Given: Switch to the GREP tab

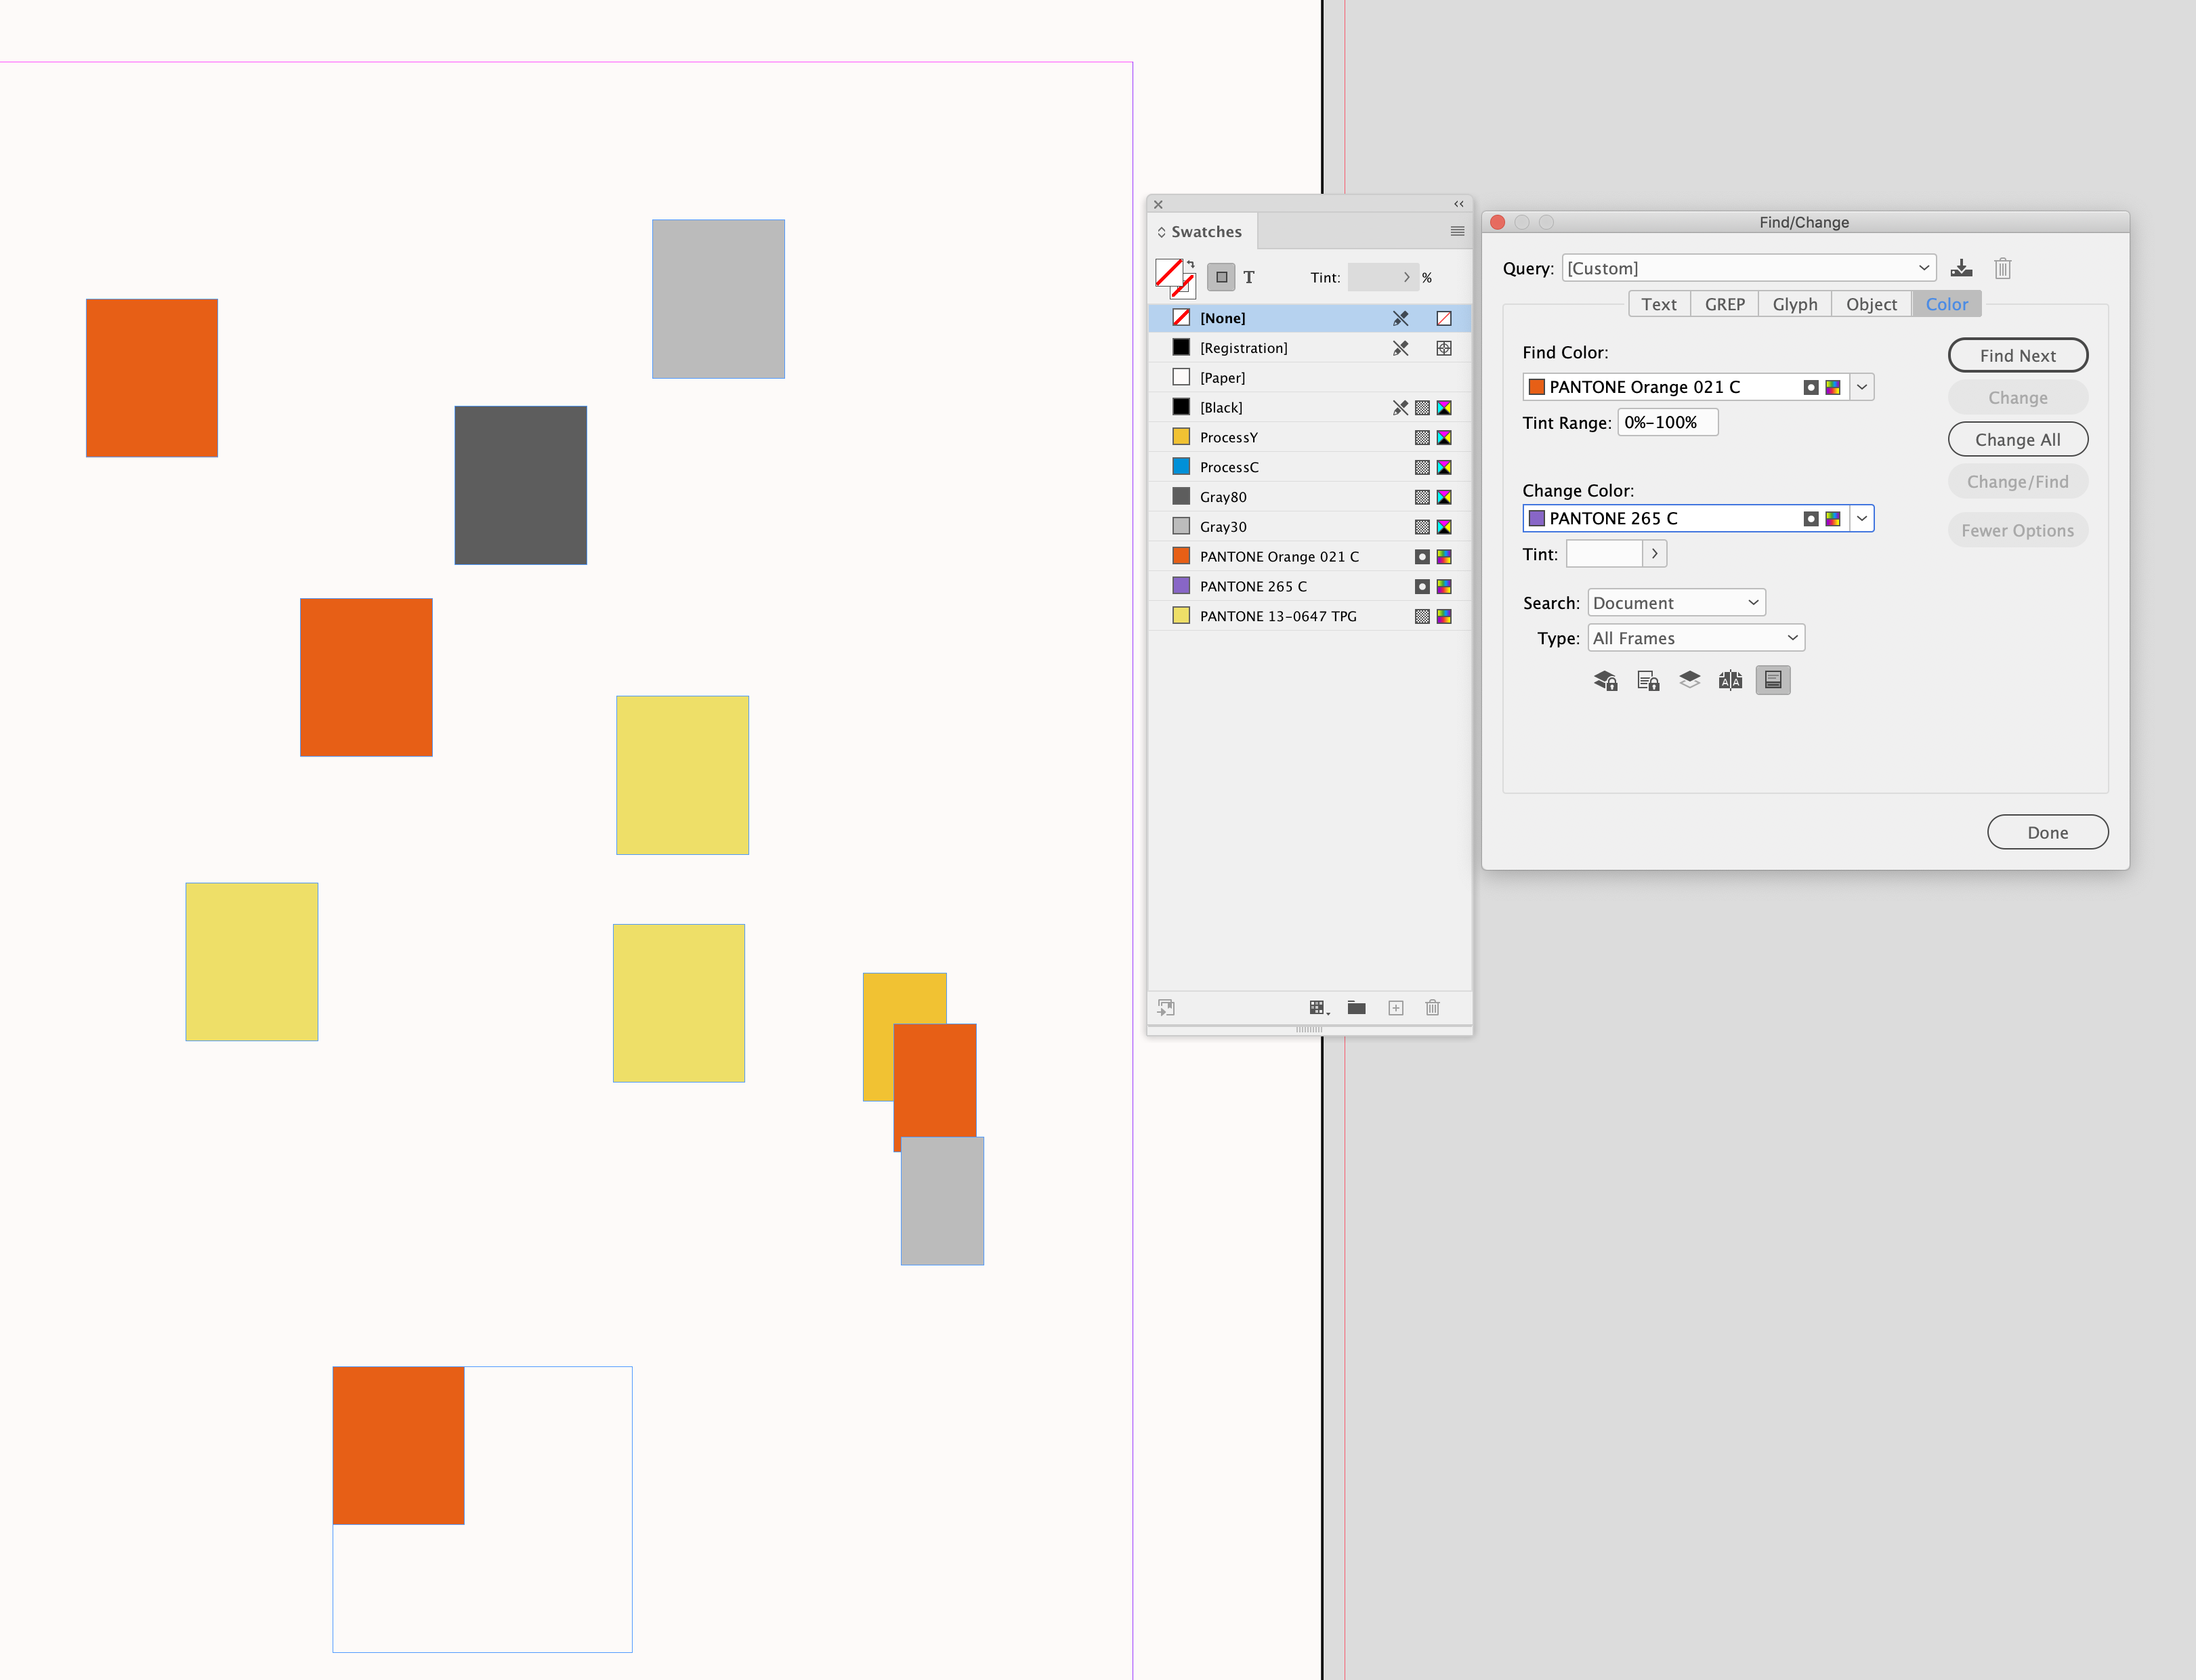Looking at the screenshot, I should click(1724, 303).
